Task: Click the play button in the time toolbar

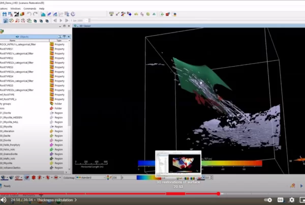Action: 61,21
